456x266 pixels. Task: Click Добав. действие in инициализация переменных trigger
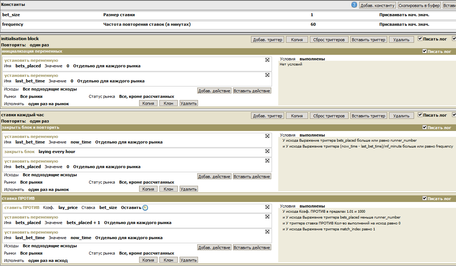[214, 91]
